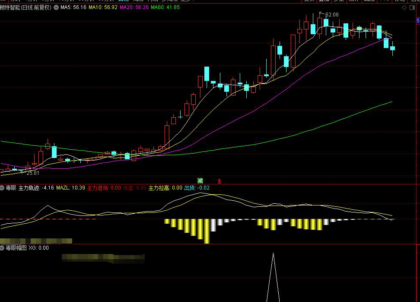Image resolution: width=420 pixels, height=302 pixels.
Task: Click the 主力进场: 0.00 value
Action: click(104, 188)
